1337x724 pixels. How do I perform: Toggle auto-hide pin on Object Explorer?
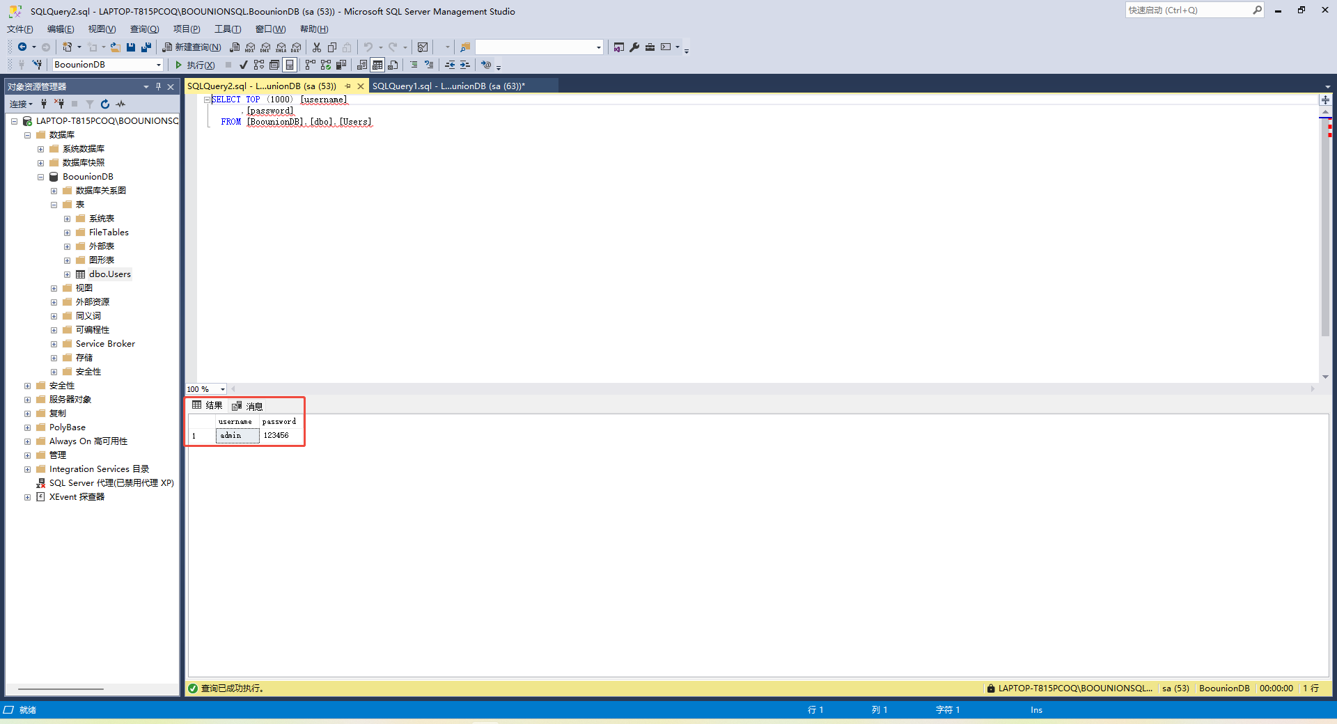tap(158, 86)
